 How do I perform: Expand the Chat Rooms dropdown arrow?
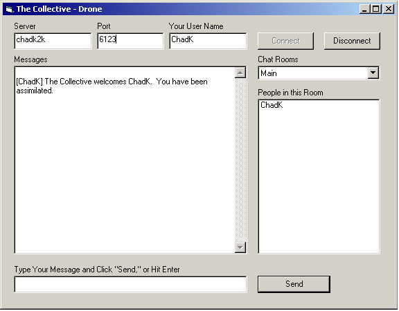click(373, 73)
